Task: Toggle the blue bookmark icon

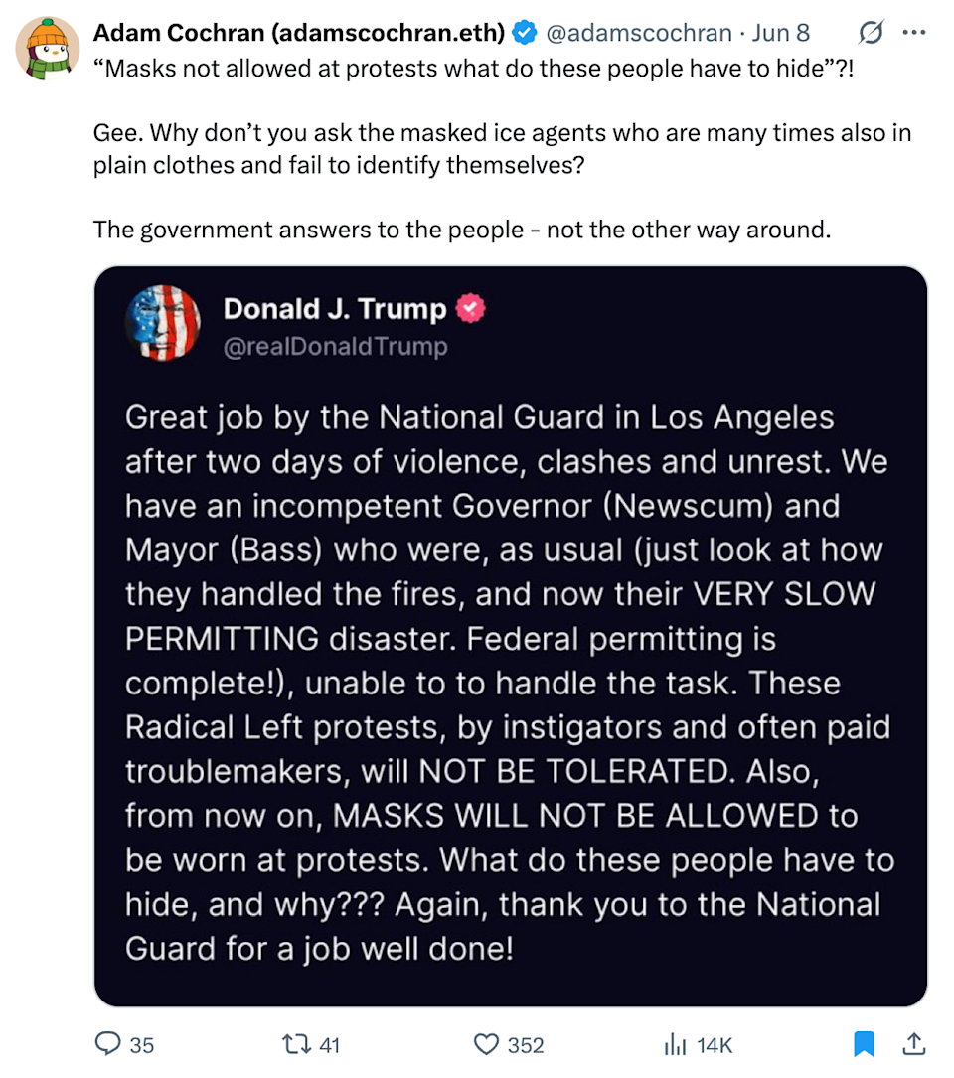Action: (x=864, y=1043)
